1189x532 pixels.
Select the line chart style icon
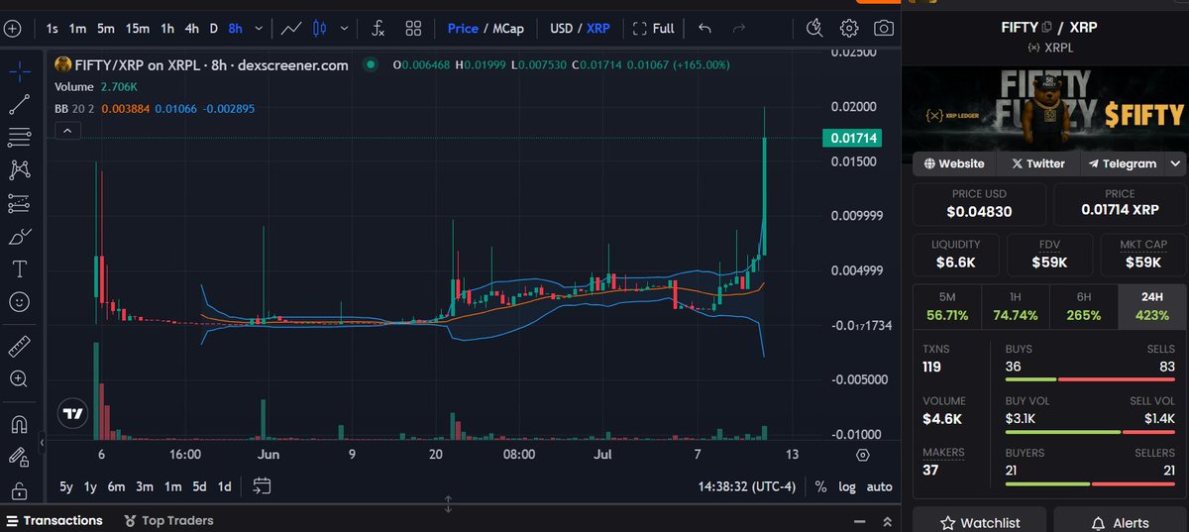[x=290, y=29]
